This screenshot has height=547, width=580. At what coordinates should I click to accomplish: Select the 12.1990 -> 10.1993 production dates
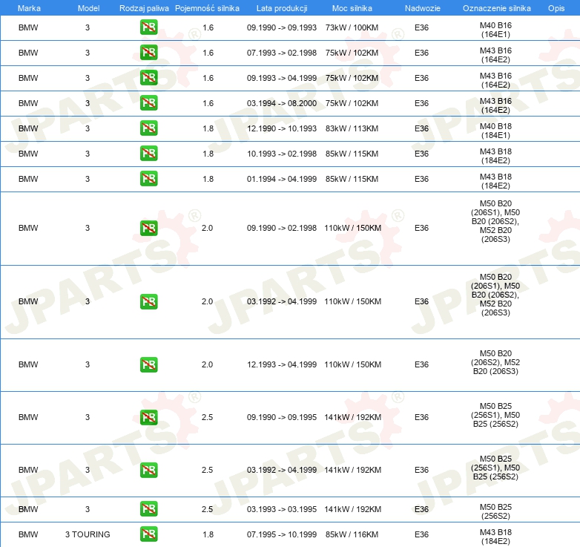282,128
